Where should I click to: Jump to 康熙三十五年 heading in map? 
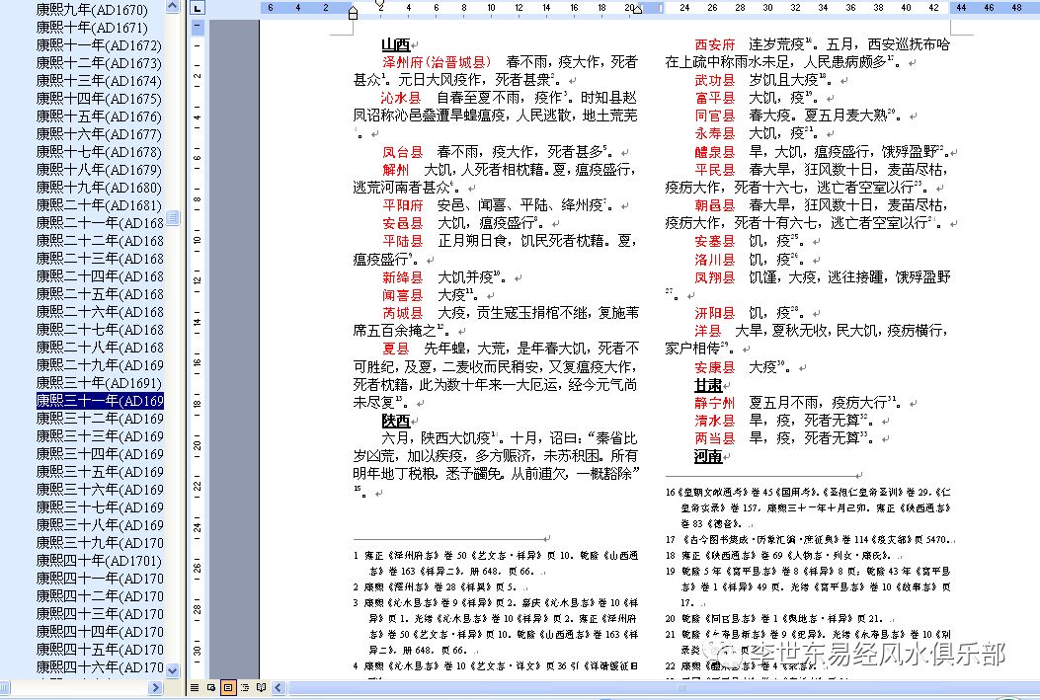pos(100,471)
